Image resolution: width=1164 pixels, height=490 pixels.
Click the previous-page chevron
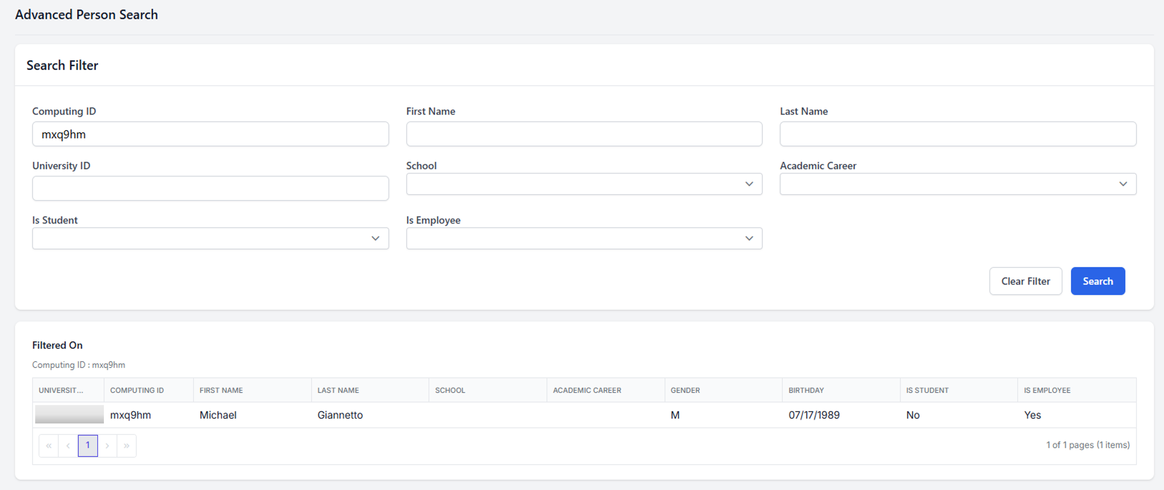68,445
